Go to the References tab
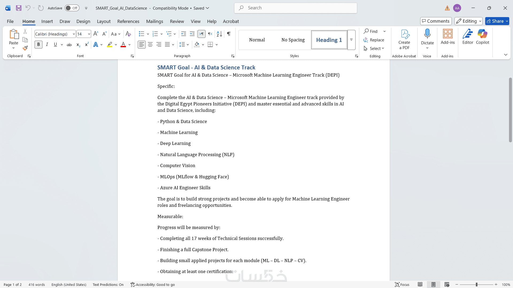Viewport: 513px width, 288px height. pyautogui.click(x=128, y=21)
